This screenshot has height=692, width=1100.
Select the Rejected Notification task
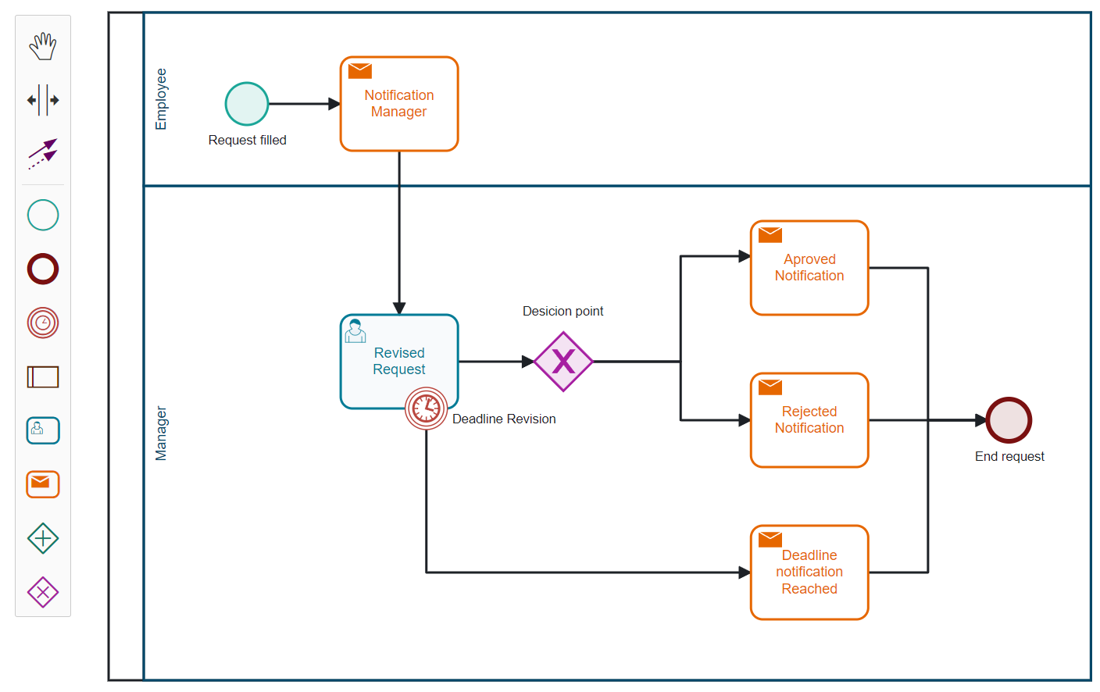(809, 420)
